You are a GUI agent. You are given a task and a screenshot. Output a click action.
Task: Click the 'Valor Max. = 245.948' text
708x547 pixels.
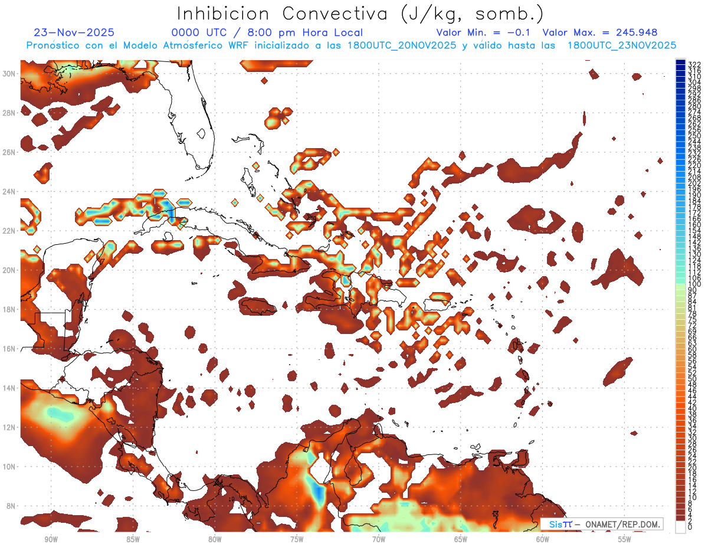pyautogui.click(x=599, y=32)
